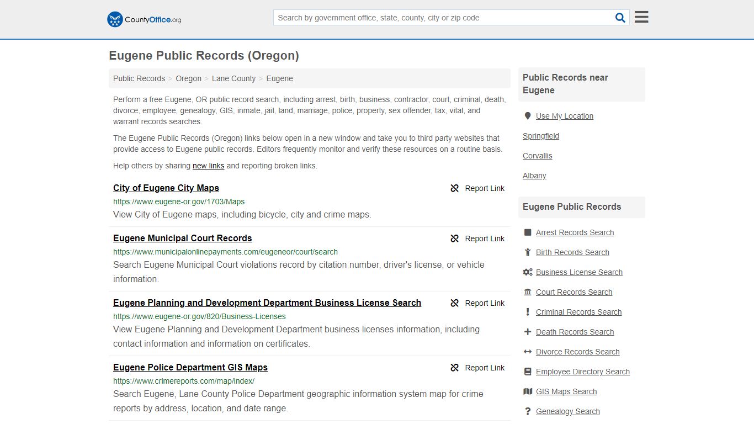Visit eugene-or.gov/1703/Maps URL
The height and width of the screenshot is (424, 754).
[x=179, y=202]
